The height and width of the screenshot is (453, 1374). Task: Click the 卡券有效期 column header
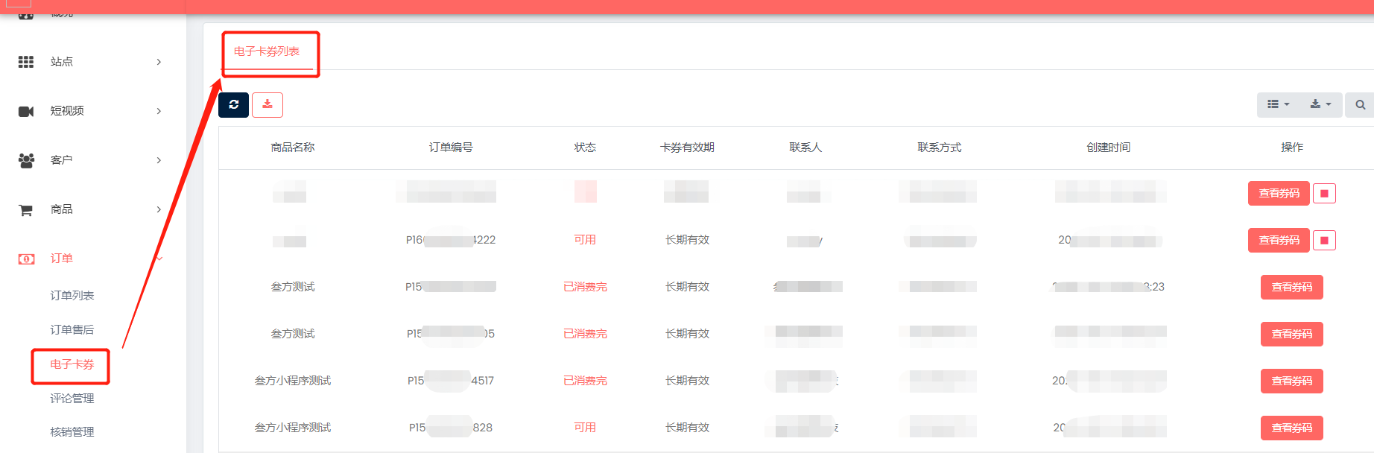click(687, 148)
